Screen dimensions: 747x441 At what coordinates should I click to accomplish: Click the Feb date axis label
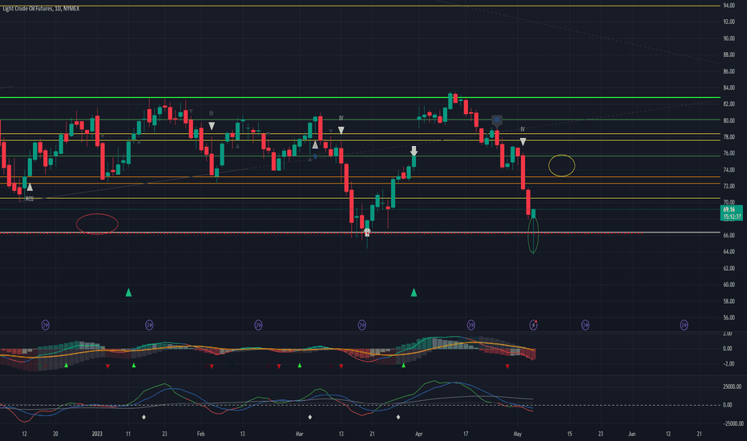pos(200,434)
